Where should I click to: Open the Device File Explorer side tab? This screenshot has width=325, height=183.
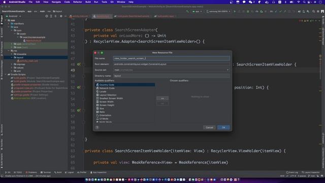coord(323,158)
